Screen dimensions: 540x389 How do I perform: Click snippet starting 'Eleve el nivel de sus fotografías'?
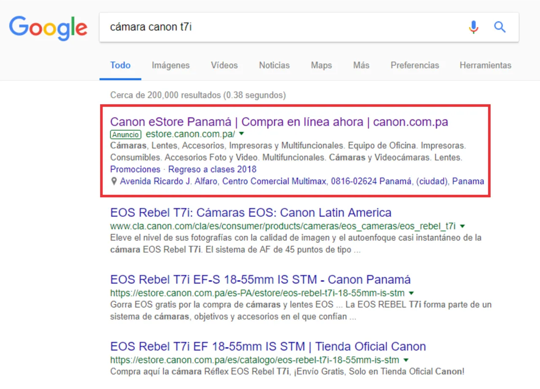[296, 243]
